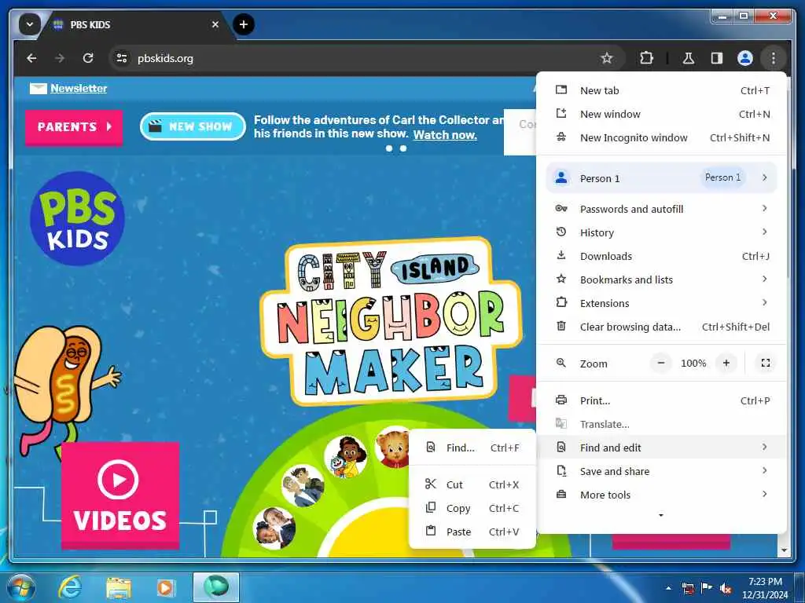805x603 pixels.
Task: Enter fullscreen mode via zoom row icon
Action: [x=766, y=363]
